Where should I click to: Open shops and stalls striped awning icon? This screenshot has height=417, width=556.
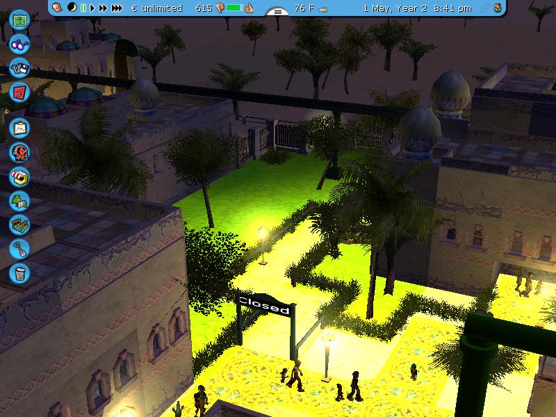click(19, 177)
